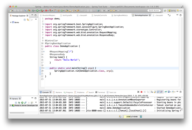The height and width of the screenshot is (130, 192).
Task: Open the Problems view tab
Action: [x=80, y=92]
